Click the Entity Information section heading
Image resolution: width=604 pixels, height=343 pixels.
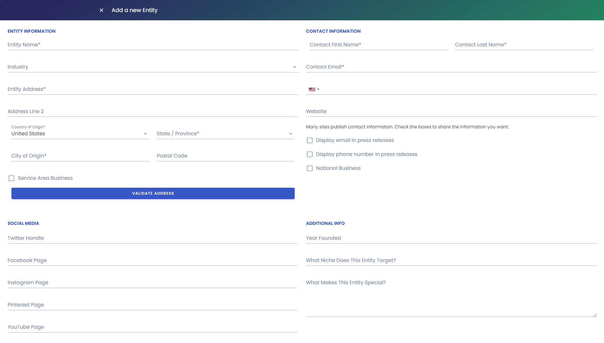pos(31,31)
